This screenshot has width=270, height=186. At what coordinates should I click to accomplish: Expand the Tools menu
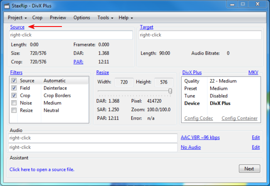pyautogui.click(x=106, y=18)
